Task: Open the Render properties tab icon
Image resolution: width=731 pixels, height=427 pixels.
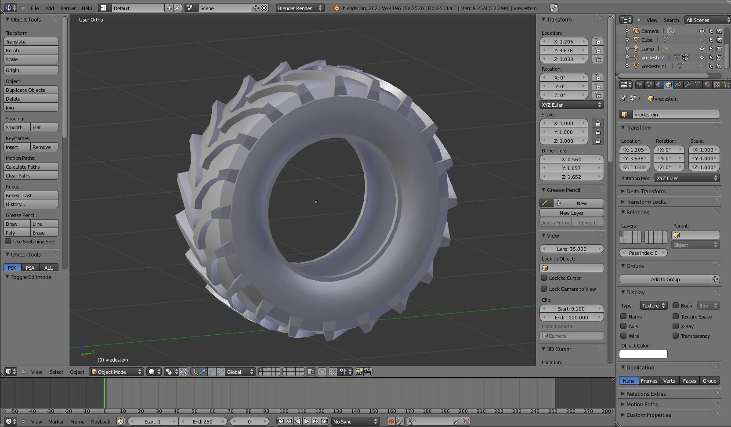Action: [640, 85]
